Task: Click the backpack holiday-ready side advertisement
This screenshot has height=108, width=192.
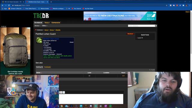Action: pyautogui.click(x=15, y=51)
